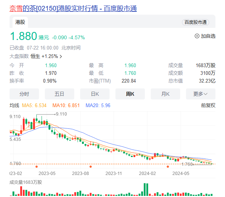The width and height of the screenshot is (225, 197).
Task: Expand the 恒生 index chevron arrow
Action: 61,56
